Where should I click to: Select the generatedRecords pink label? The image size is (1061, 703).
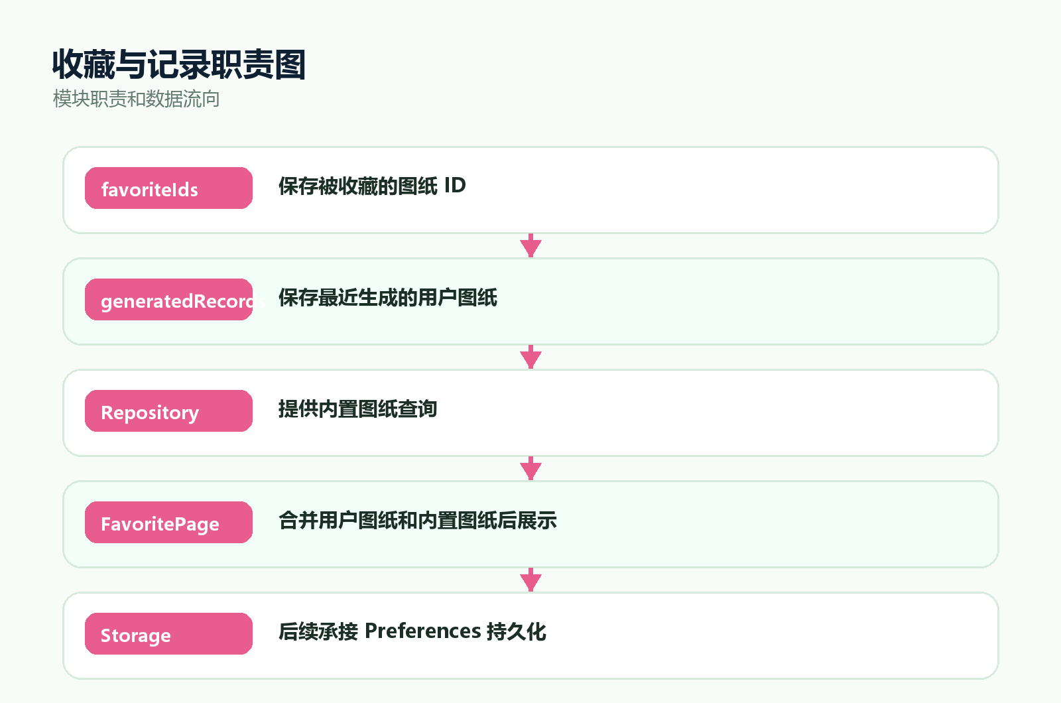pyautogui.click(x=168, y=300)
